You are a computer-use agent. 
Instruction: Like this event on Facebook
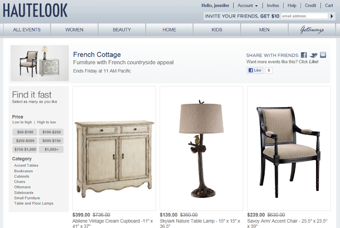click(x=255, y=70)
